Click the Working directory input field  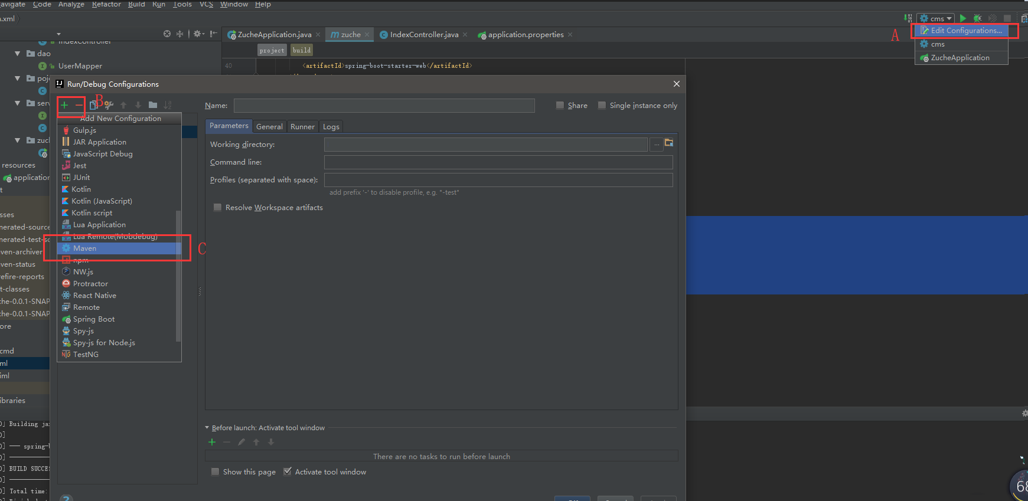tap(486, 145)
